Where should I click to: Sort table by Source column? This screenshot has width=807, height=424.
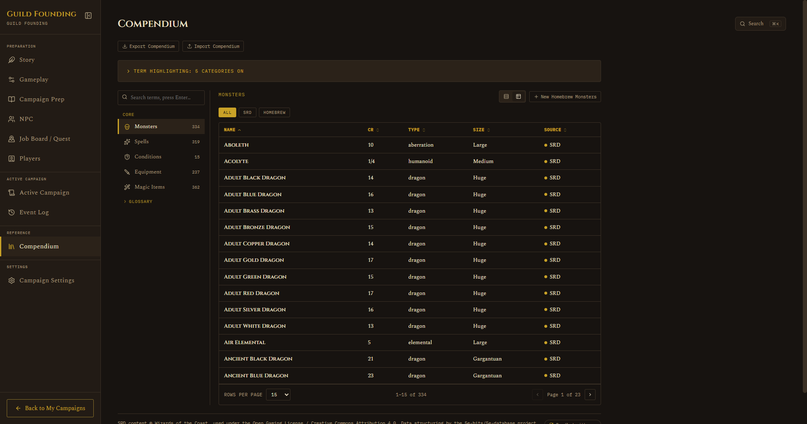(x=555, y=130)
